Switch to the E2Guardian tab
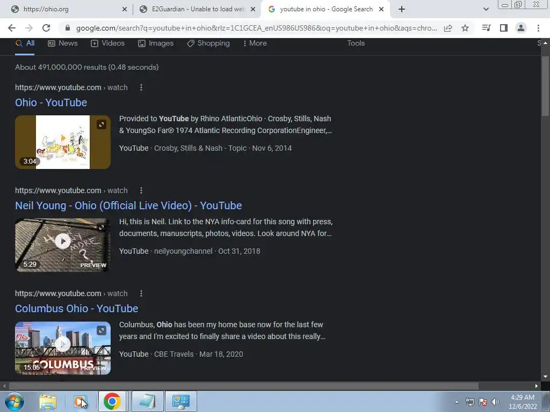The height and width of the screenshot is (412, 550). click(x=198, y=10)
